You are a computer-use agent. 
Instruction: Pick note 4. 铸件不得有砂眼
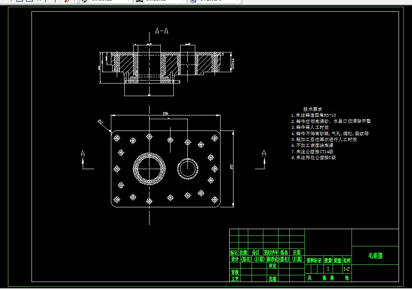tap(330, 133)
